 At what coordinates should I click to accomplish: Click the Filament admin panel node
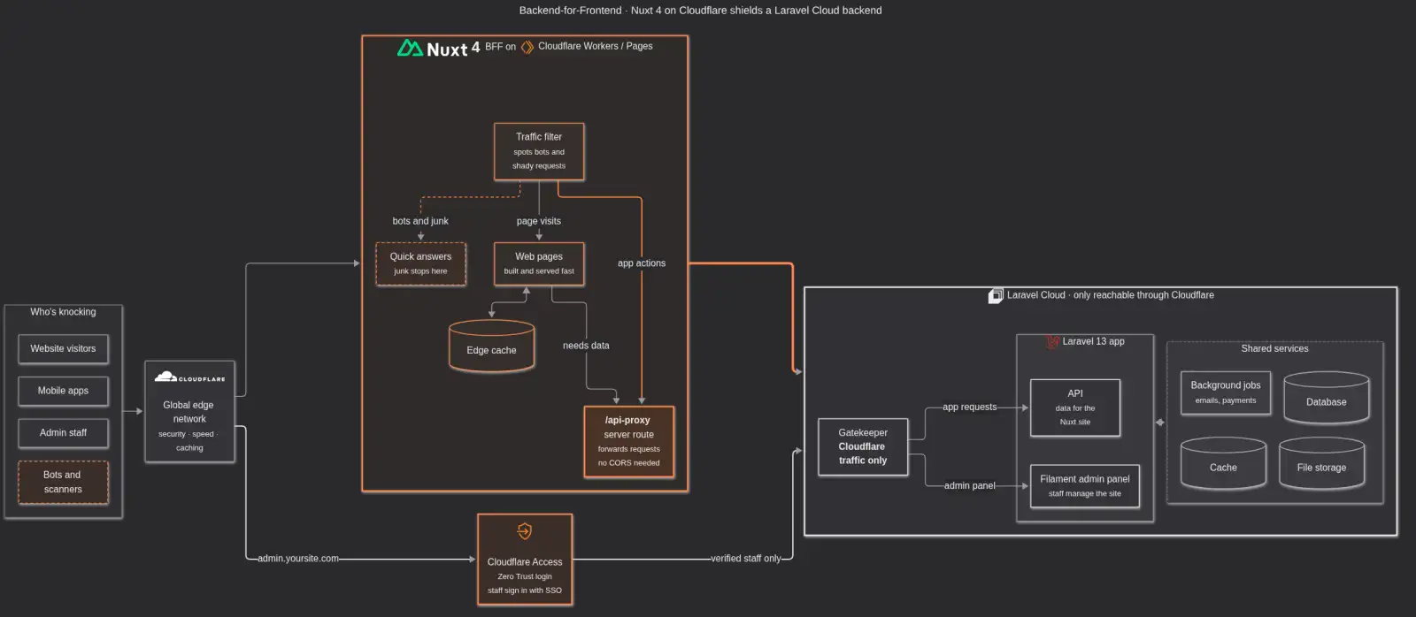[x=1085, y=485]
